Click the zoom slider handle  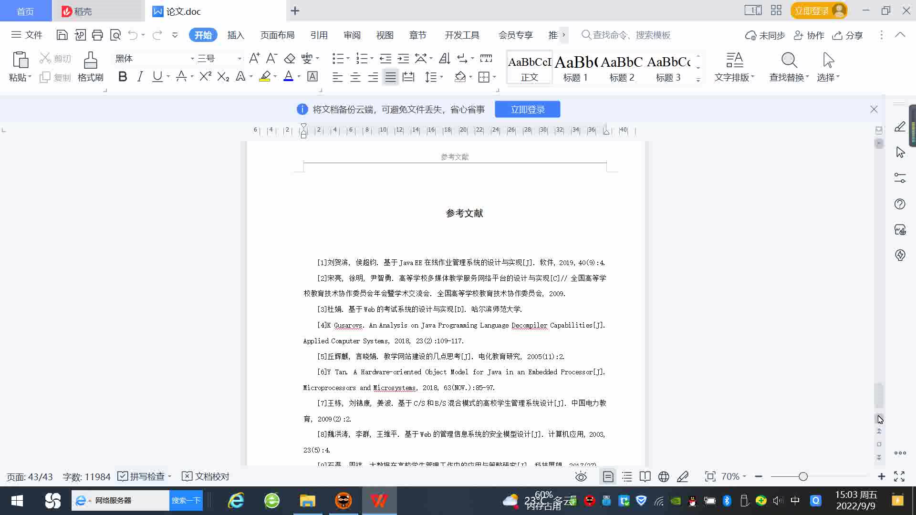coord(803,476)
